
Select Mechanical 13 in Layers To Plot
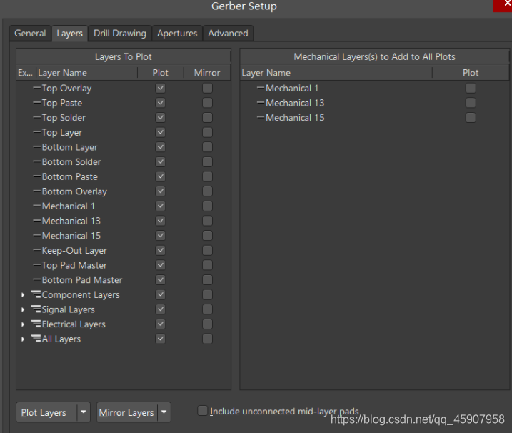click(124, 221)
